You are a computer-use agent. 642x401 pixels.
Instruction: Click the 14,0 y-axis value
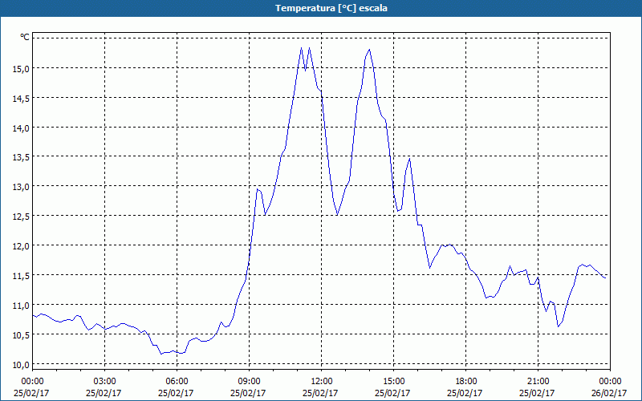point(20,128)
